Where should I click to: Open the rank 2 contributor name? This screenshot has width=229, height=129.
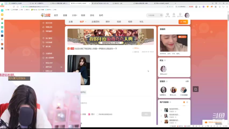point(174,115)
